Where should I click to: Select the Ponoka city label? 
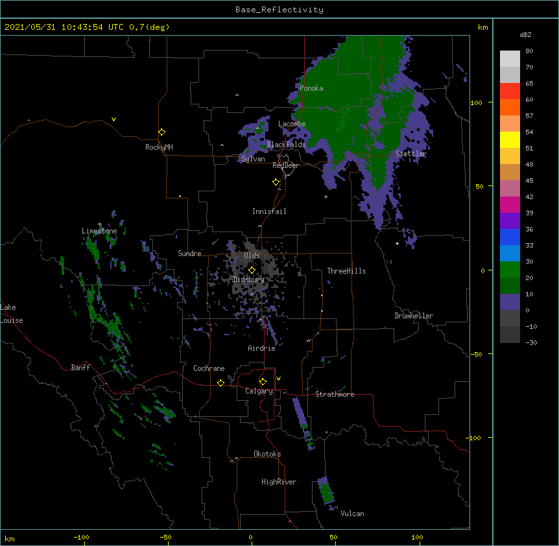point(311,88)
